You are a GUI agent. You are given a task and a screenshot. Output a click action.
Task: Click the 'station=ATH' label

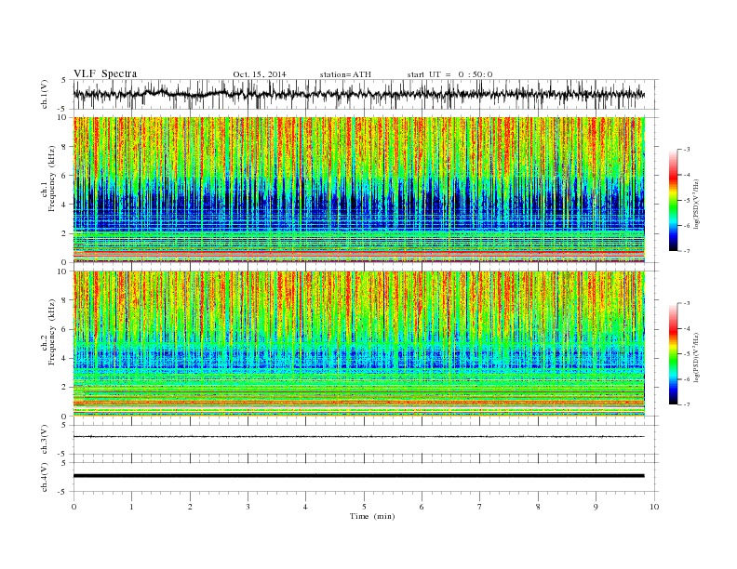345,74
